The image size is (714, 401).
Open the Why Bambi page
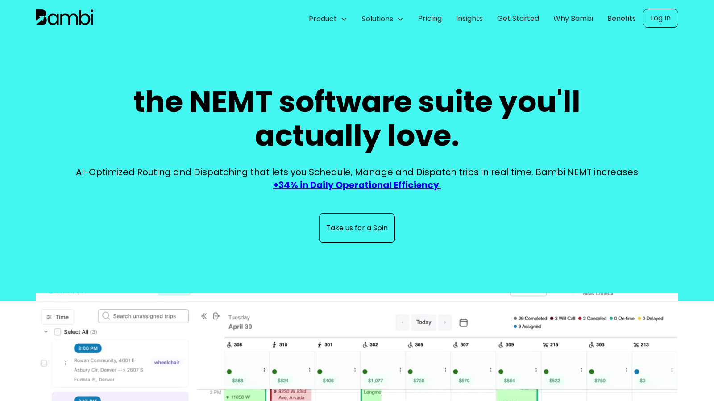click(x=573, y=18)
